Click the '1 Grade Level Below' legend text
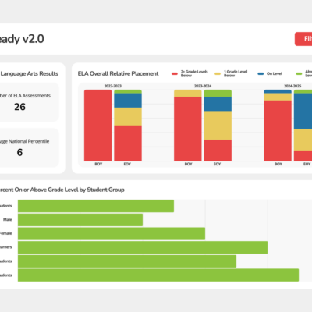Screen dimensions: 312x312 (236, 73)
